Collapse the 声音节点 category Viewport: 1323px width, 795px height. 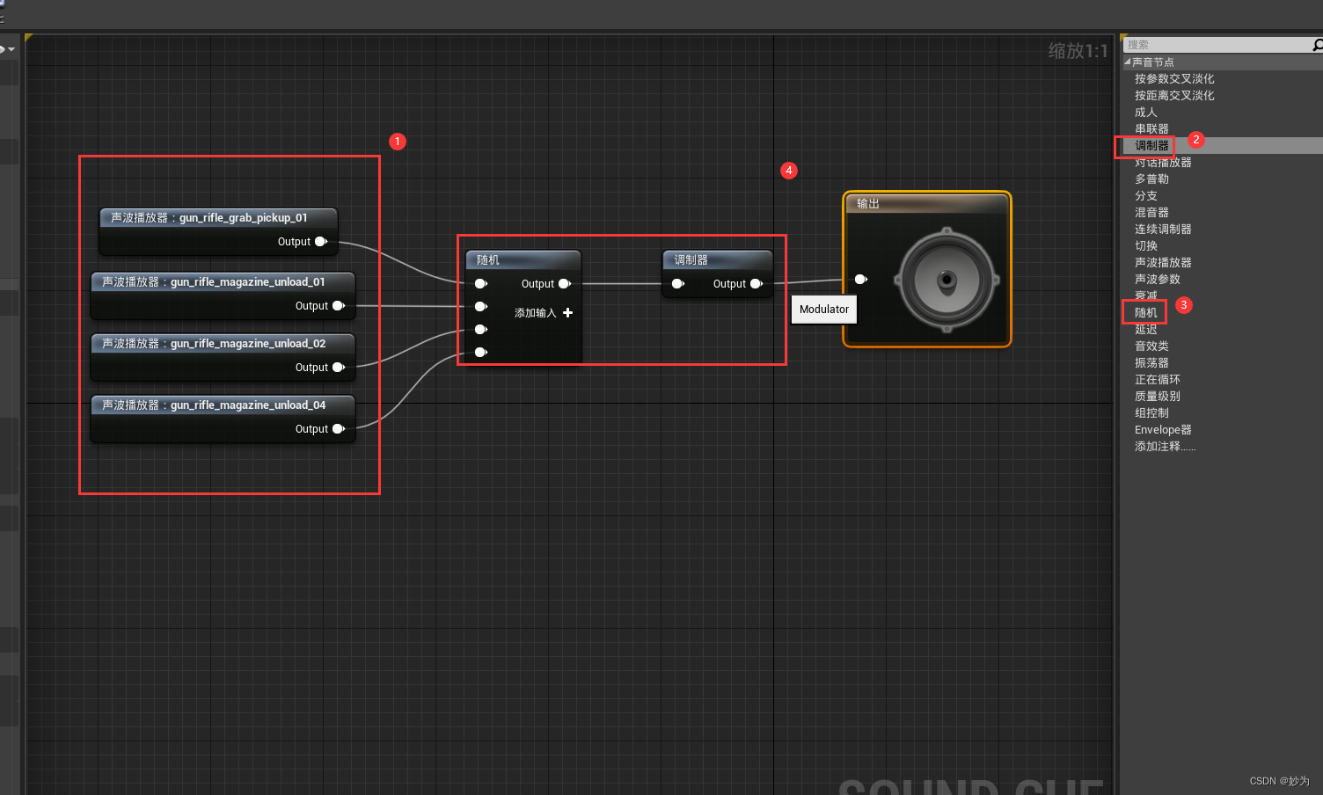click(x=1128, y=62)
